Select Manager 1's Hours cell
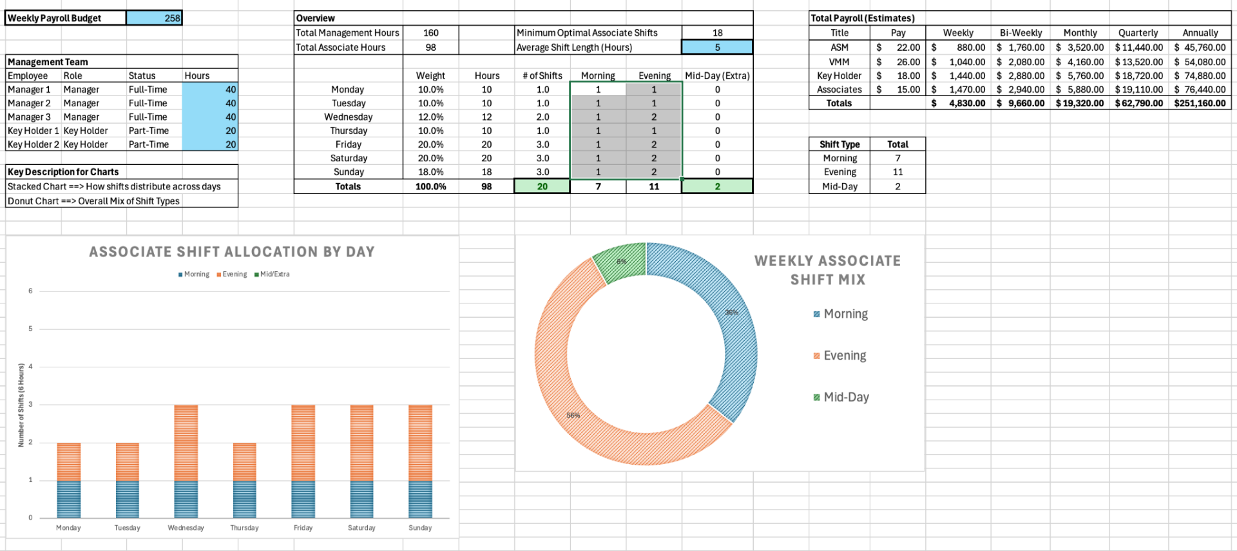 click(x=210, y=90)
